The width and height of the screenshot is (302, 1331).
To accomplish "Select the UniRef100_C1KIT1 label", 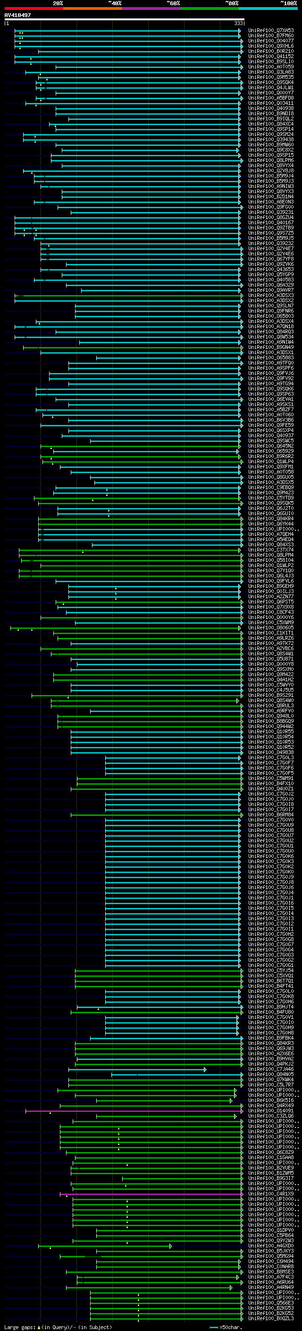I will pyautogui.click(x=271, y=633).
